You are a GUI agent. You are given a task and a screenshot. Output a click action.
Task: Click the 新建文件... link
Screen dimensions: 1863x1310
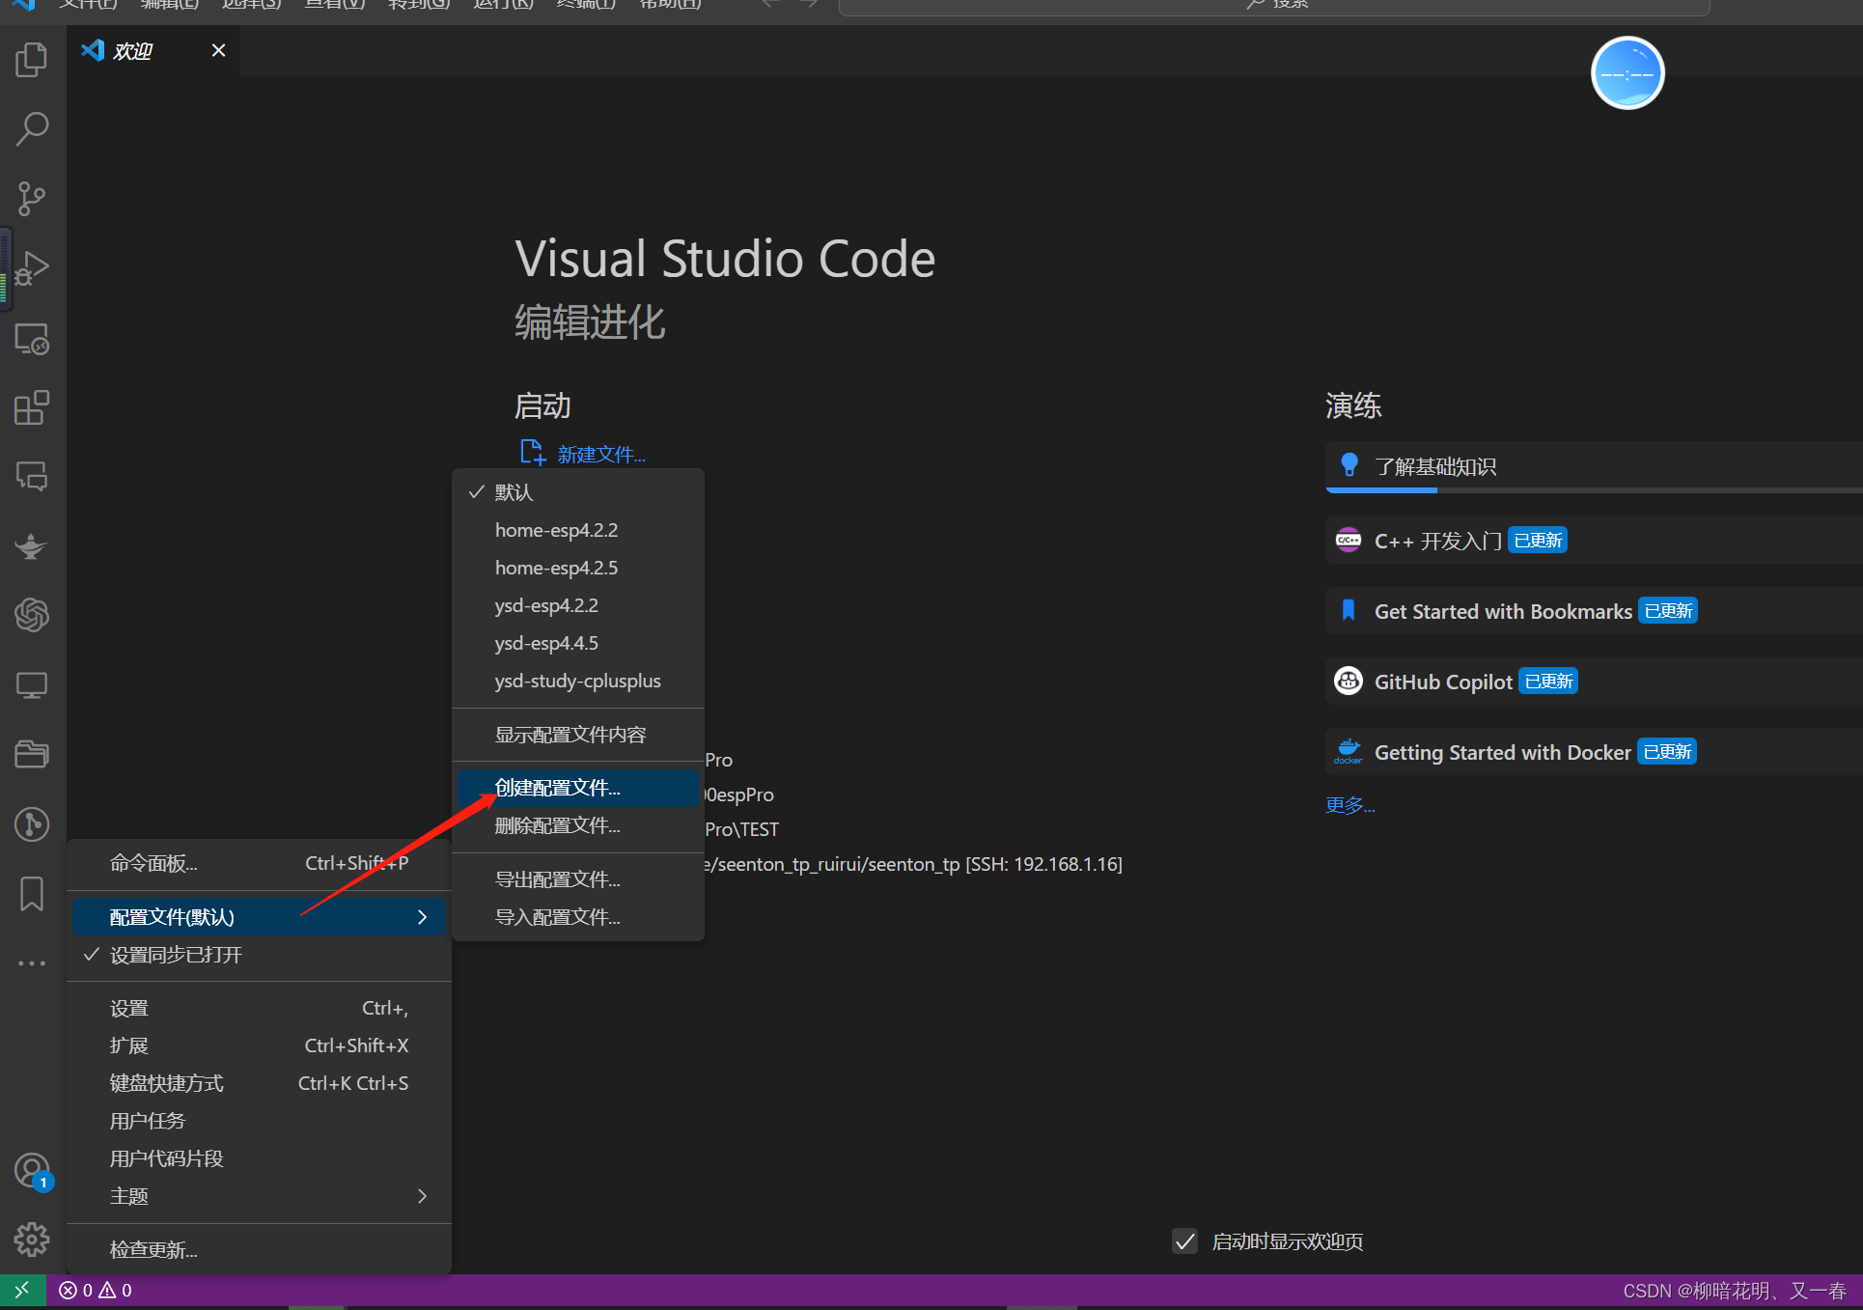[600, 454]
